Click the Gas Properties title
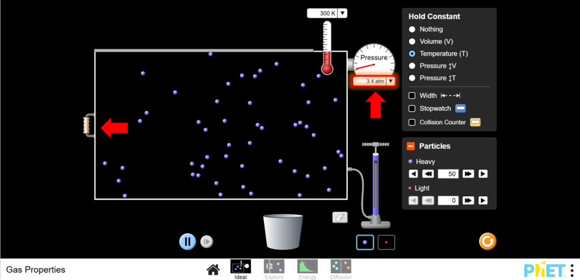Image resolution: width=580 pixels, height=280 pixels. click(x=36, y=270)
